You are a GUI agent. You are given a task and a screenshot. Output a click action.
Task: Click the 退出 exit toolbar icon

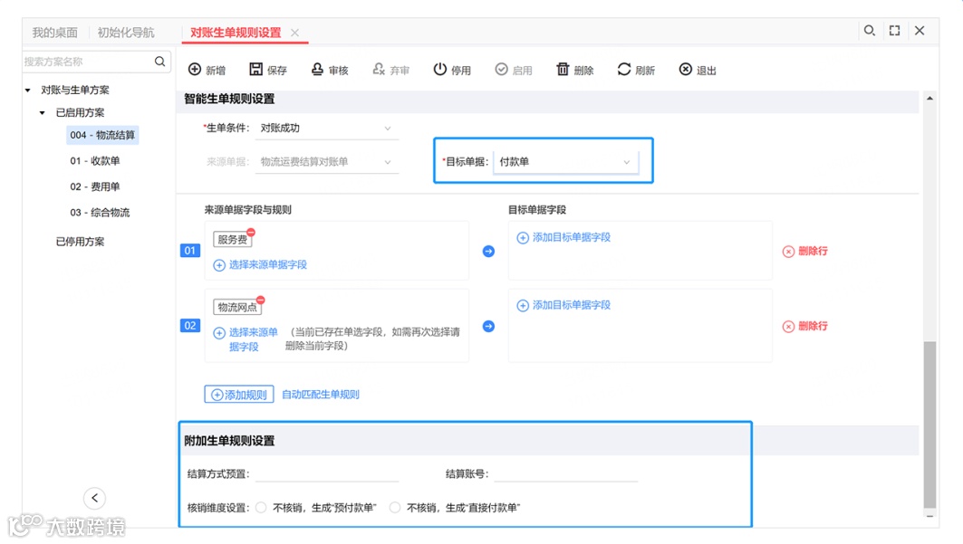(x=686, y=70)
